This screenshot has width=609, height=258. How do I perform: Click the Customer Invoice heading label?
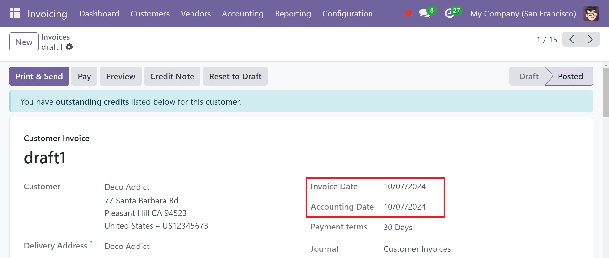pyautogui.click(x=57, y=138)
